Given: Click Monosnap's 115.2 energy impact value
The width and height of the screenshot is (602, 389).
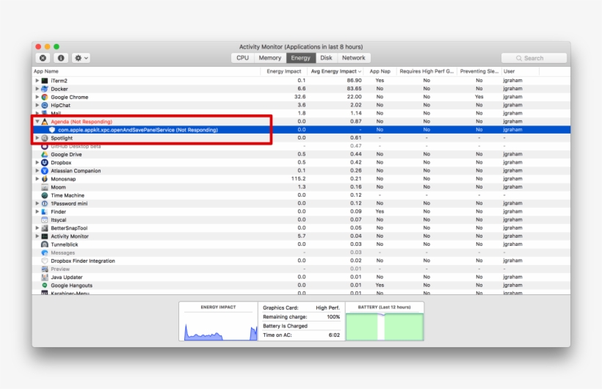Looking at the screenshot, I should click(298, 178).
